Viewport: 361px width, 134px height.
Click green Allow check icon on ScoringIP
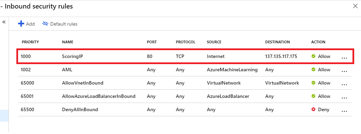tap(313, 56)
